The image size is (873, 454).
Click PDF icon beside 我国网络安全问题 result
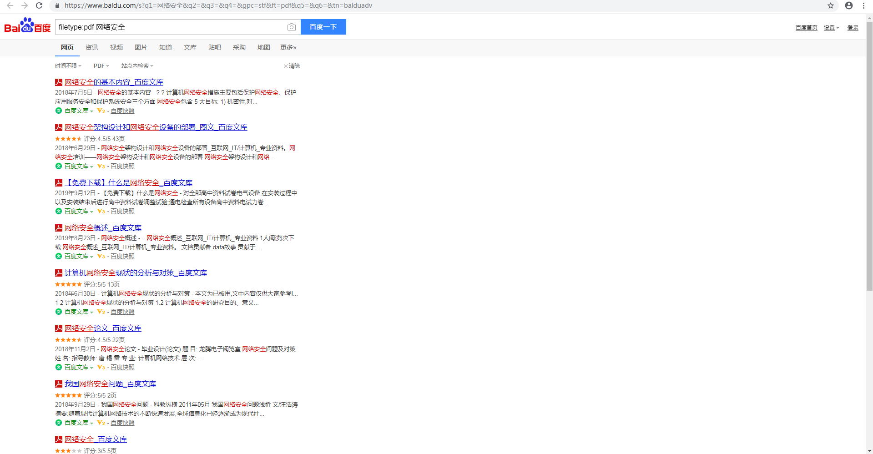pyautogui.click(x=59, y=384)
